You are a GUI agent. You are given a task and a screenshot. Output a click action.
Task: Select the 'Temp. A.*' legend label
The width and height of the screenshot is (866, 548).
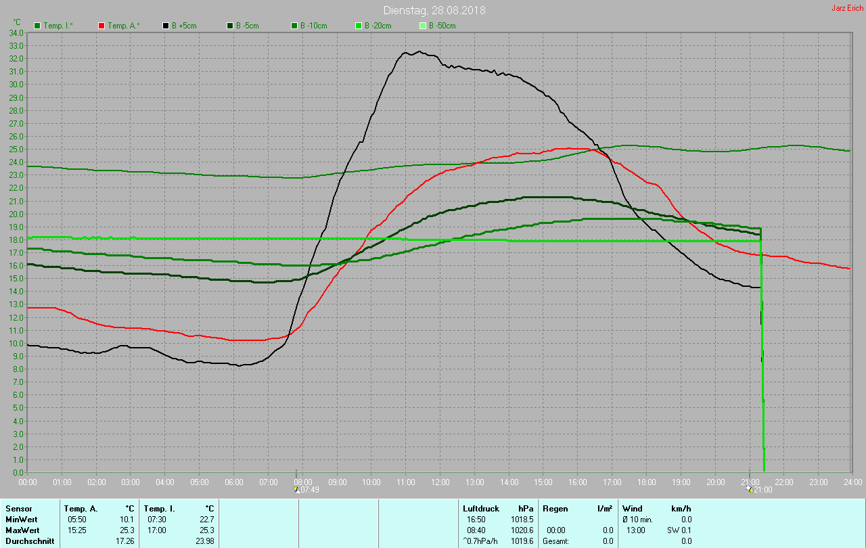(x=124, y=26)
